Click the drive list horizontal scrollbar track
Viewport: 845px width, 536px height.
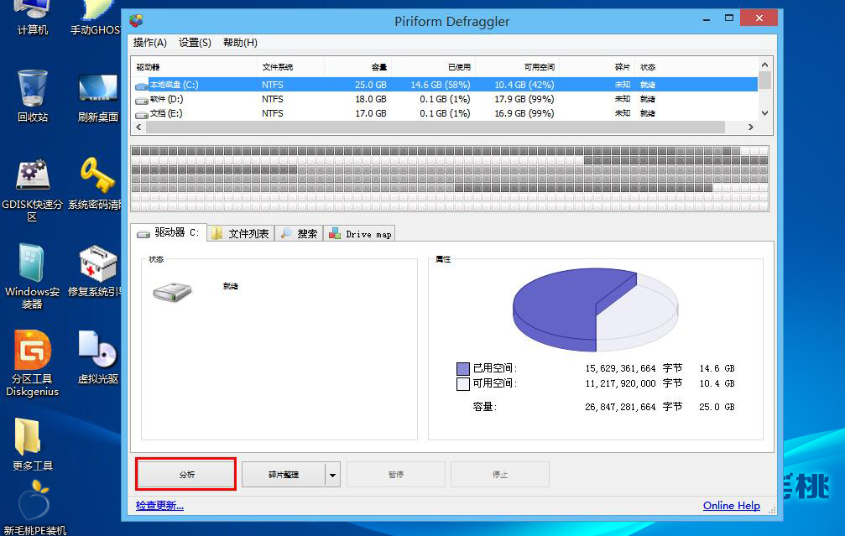coord(436,127)
